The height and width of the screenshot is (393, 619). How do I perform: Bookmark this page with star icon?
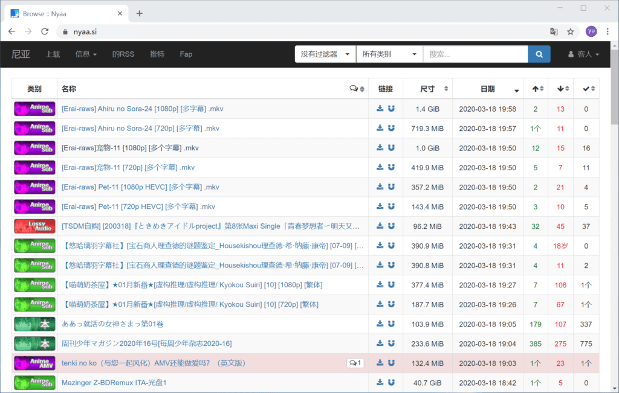point(570,31)
